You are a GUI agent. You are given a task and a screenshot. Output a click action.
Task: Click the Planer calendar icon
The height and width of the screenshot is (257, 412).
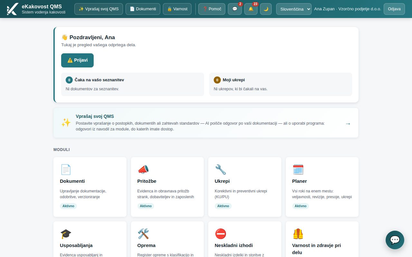click(298, 169)
